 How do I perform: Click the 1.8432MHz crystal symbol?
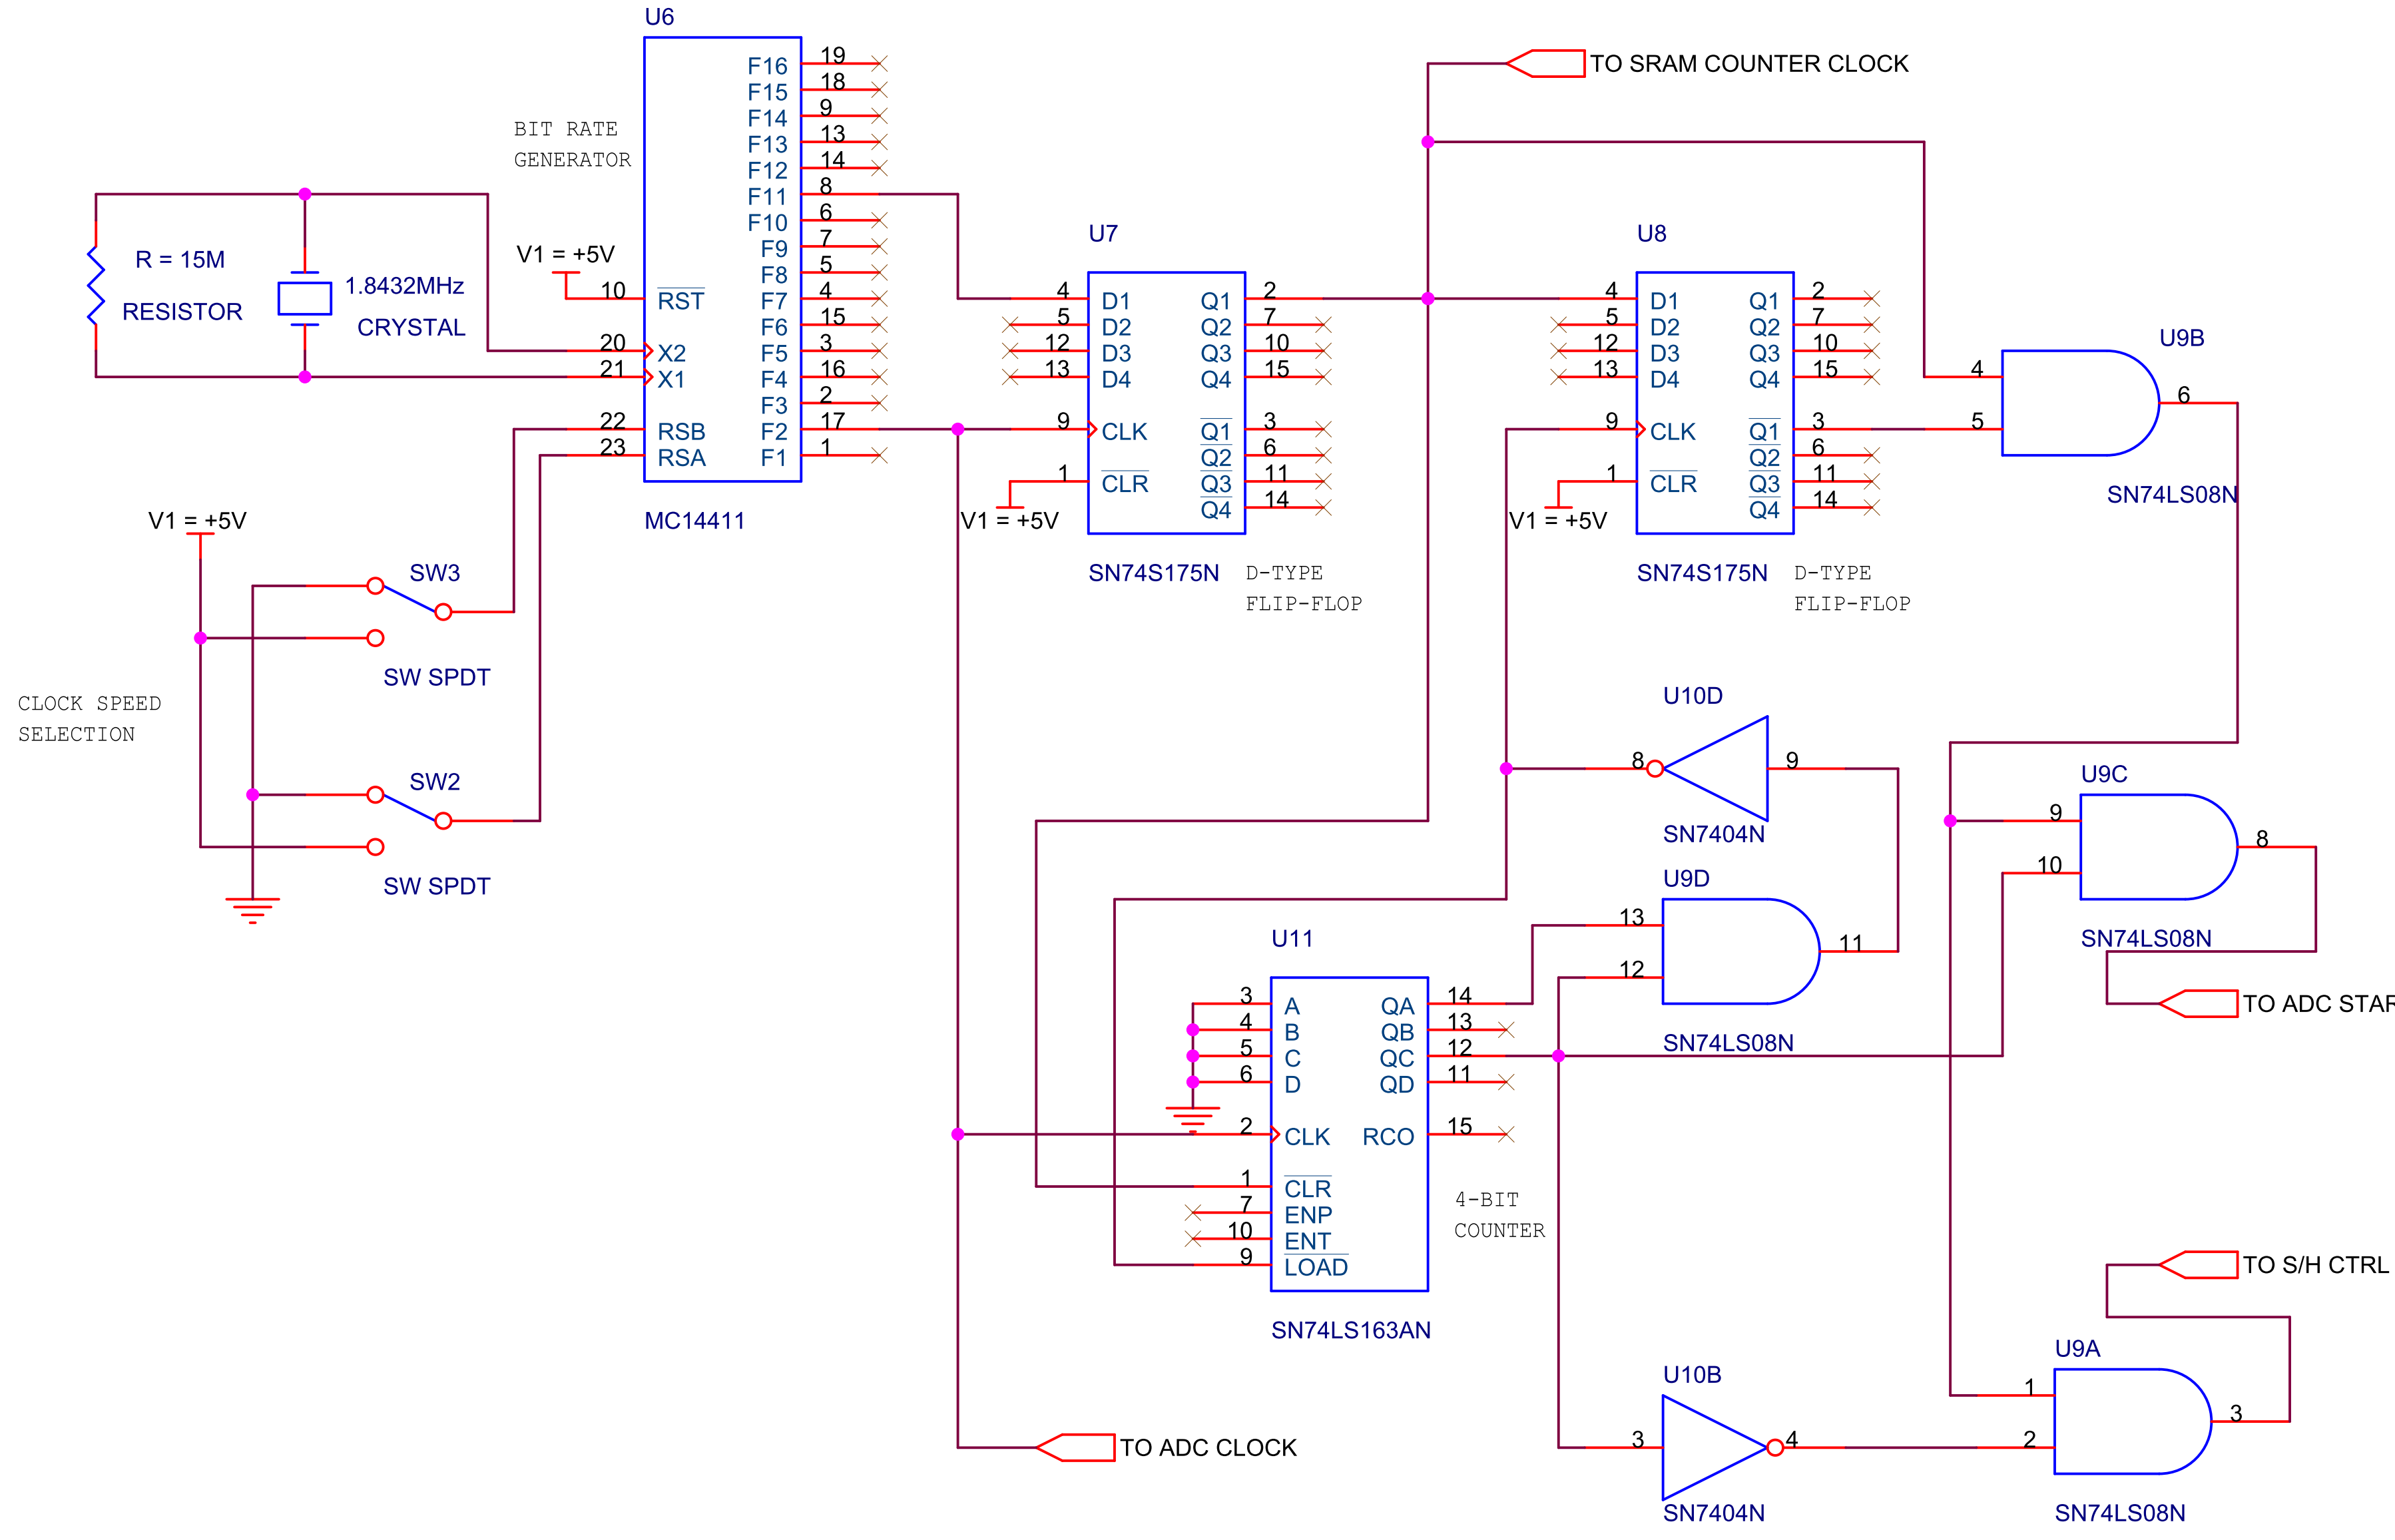(305, 298)
